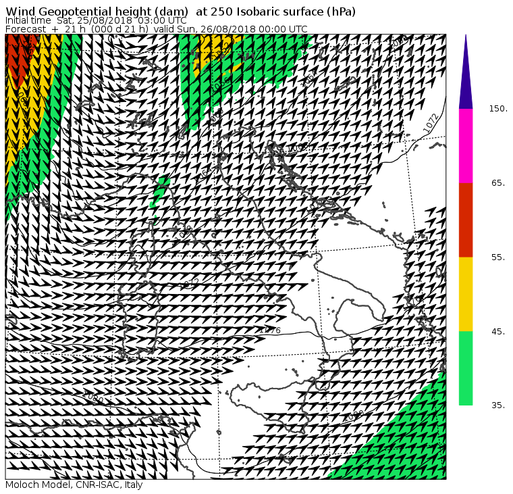Image resolution: width=513 pixels, height=494 pixels.
Task: Click the magenta legend swatch between 65 and 150
Action: point(466,146)
